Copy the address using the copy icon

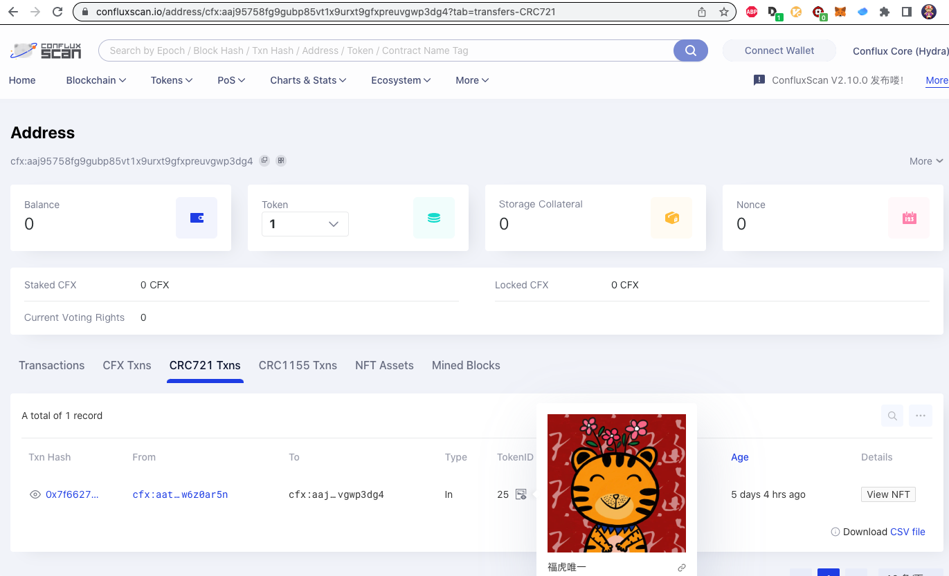264,160
